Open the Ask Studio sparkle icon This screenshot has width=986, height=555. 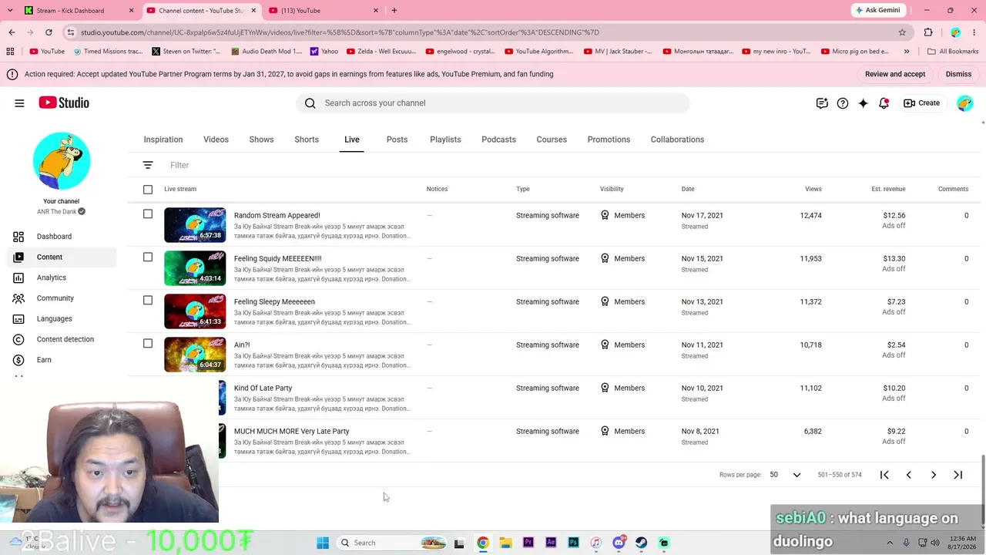(x=864, y=103)
